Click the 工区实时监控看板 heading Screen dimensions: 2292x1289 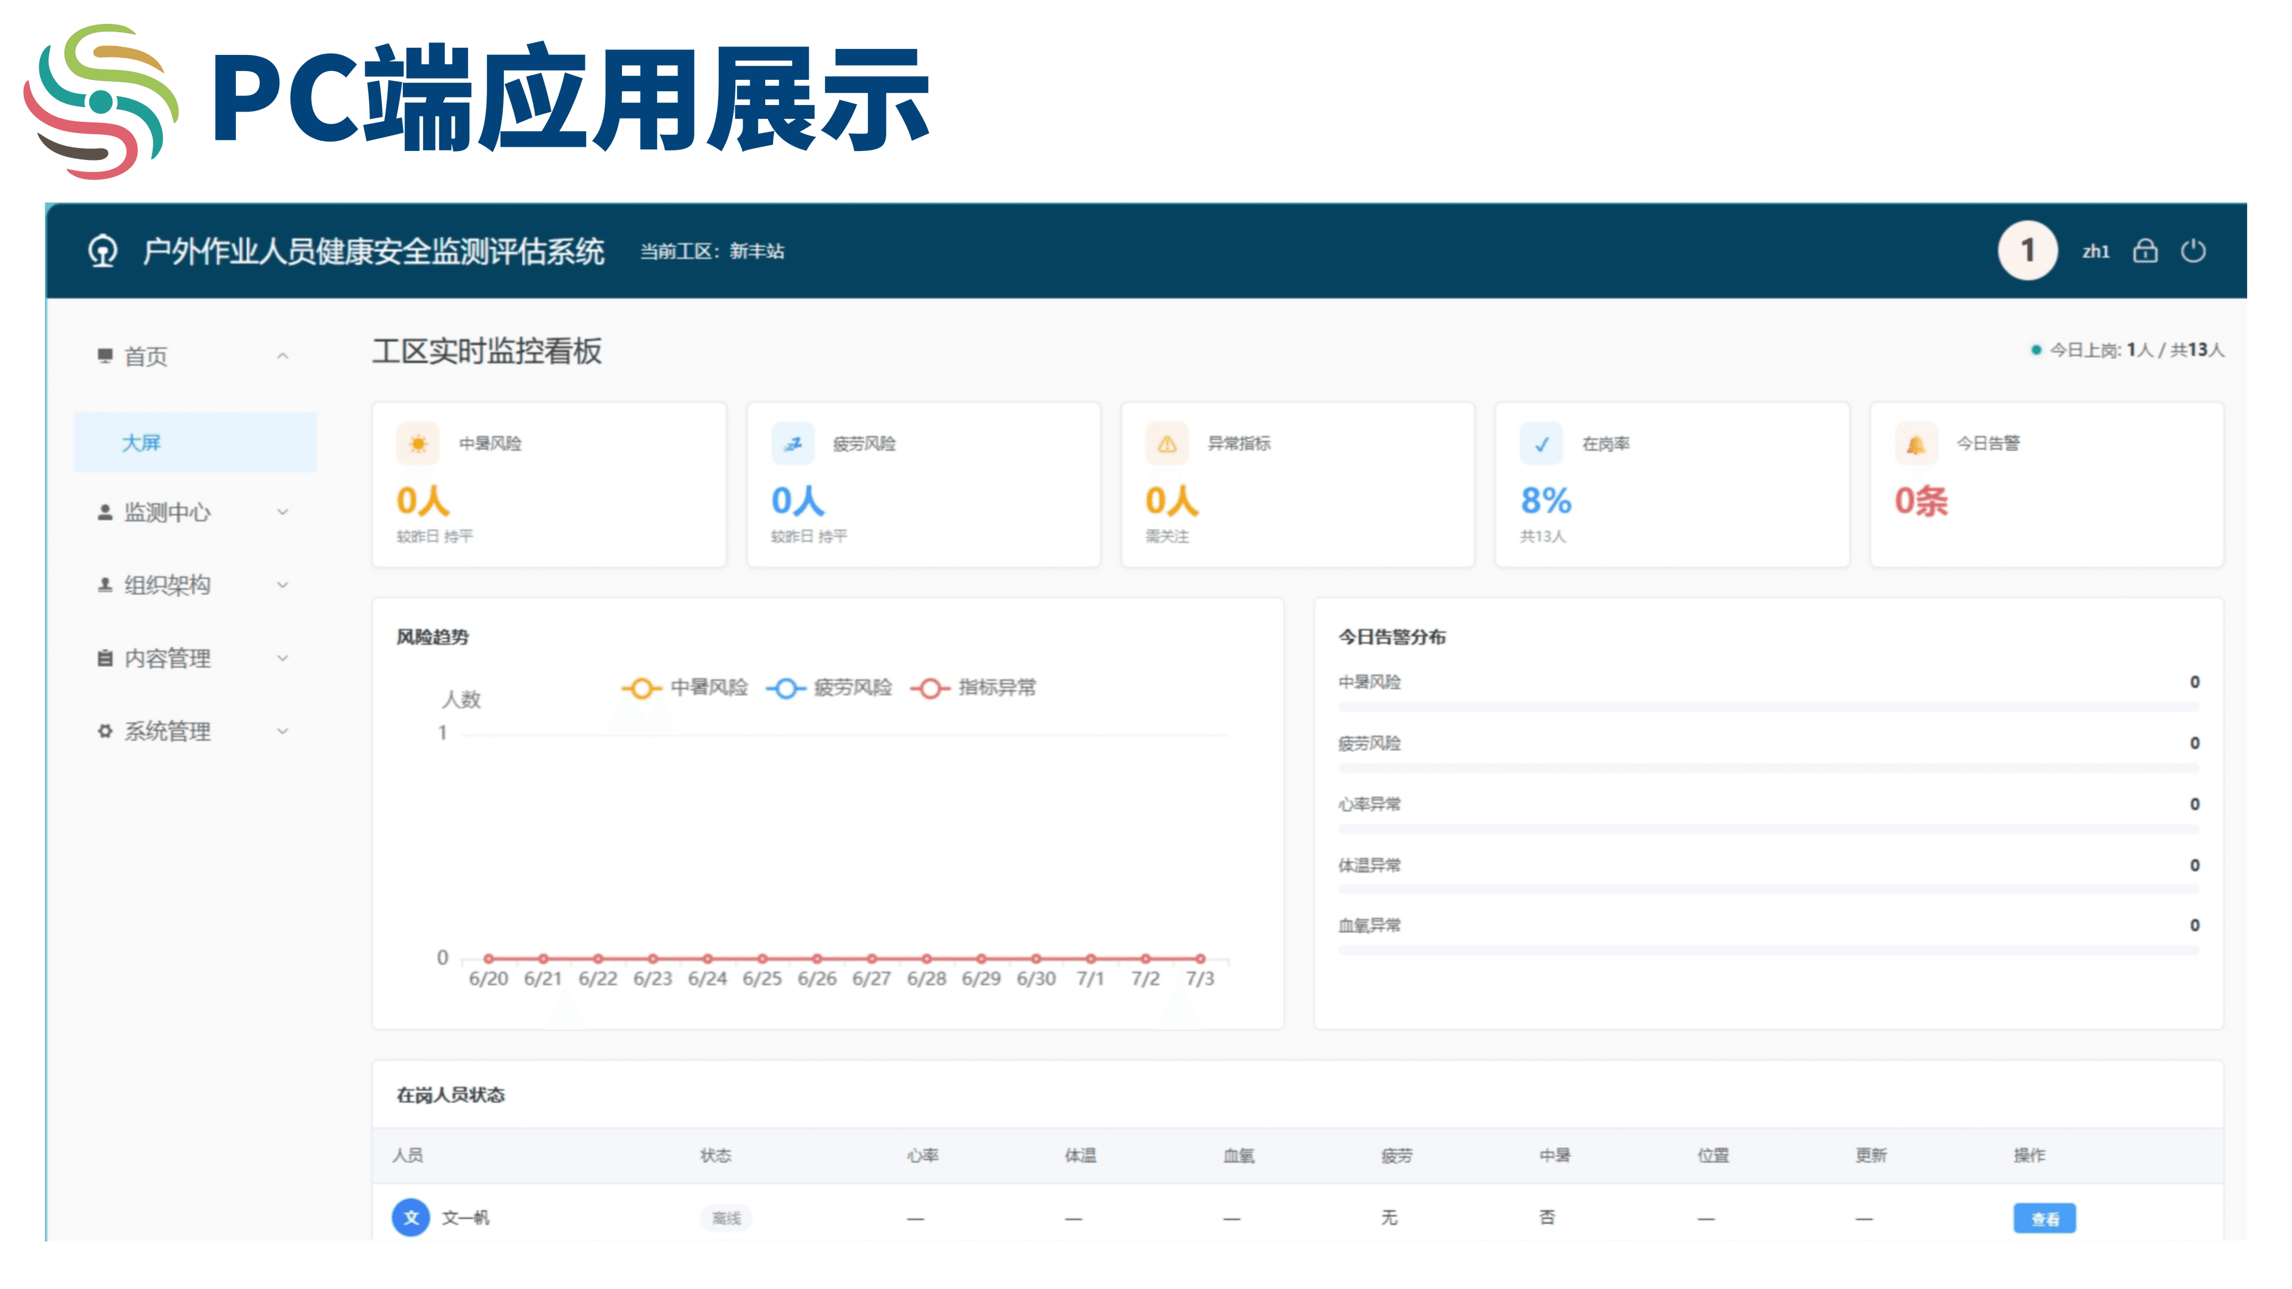(486, 351)
